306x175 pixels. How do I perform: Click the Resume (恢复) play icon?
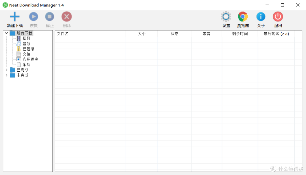click(x=33, y=17)
